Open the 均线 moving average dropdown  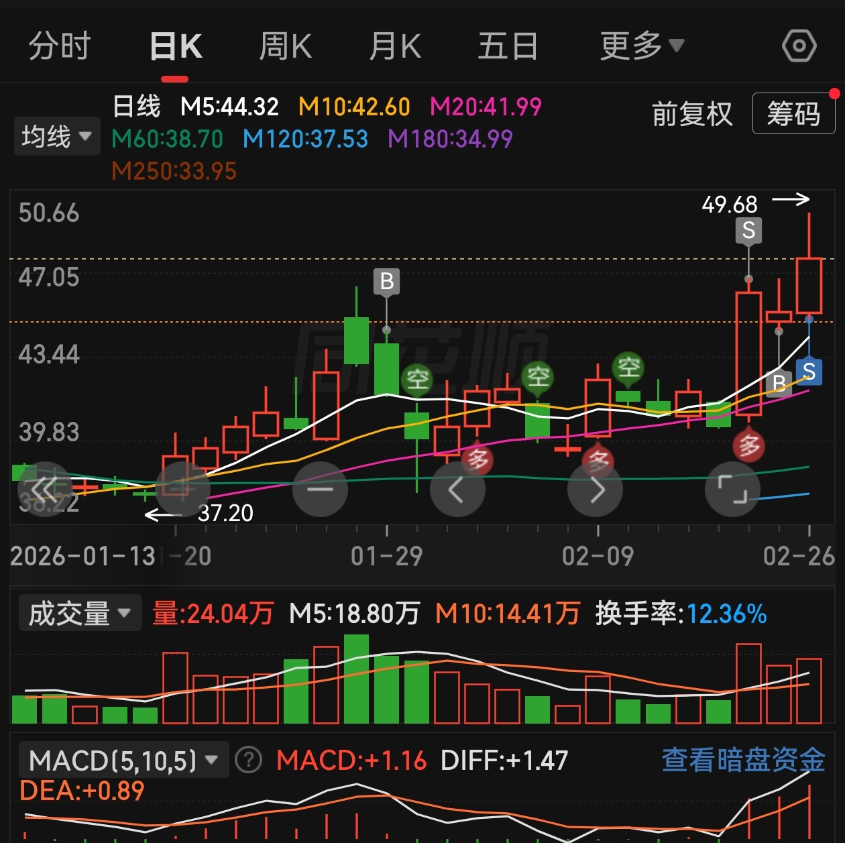57,136
